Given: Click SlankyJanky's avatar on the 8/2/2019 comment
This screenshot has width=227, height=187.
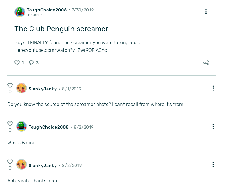Looking at the screenshot, I should [22, 164].
